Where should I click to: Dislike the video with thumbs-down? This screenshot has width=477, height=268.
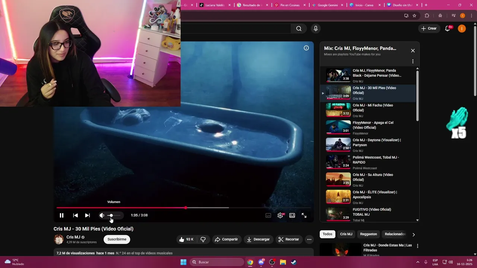coord(203,239)
